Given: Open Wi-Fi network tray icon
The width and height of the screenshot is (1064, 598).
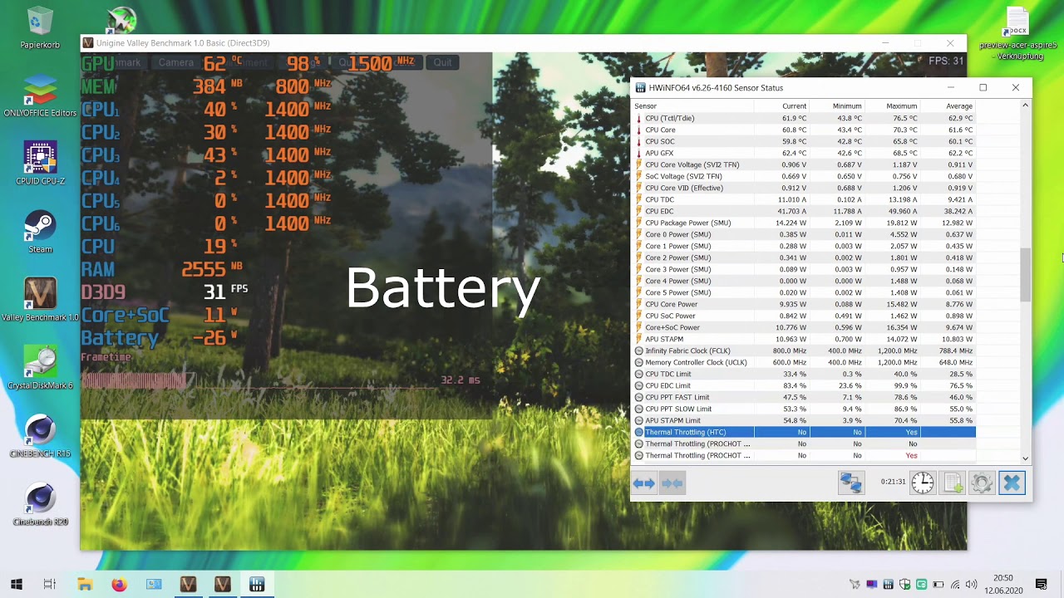Looking at the screenshot, I should coord(955,585).
